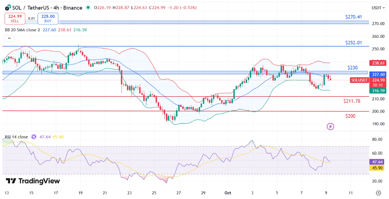Open the USDT currency dropdown

click(378, 8)
